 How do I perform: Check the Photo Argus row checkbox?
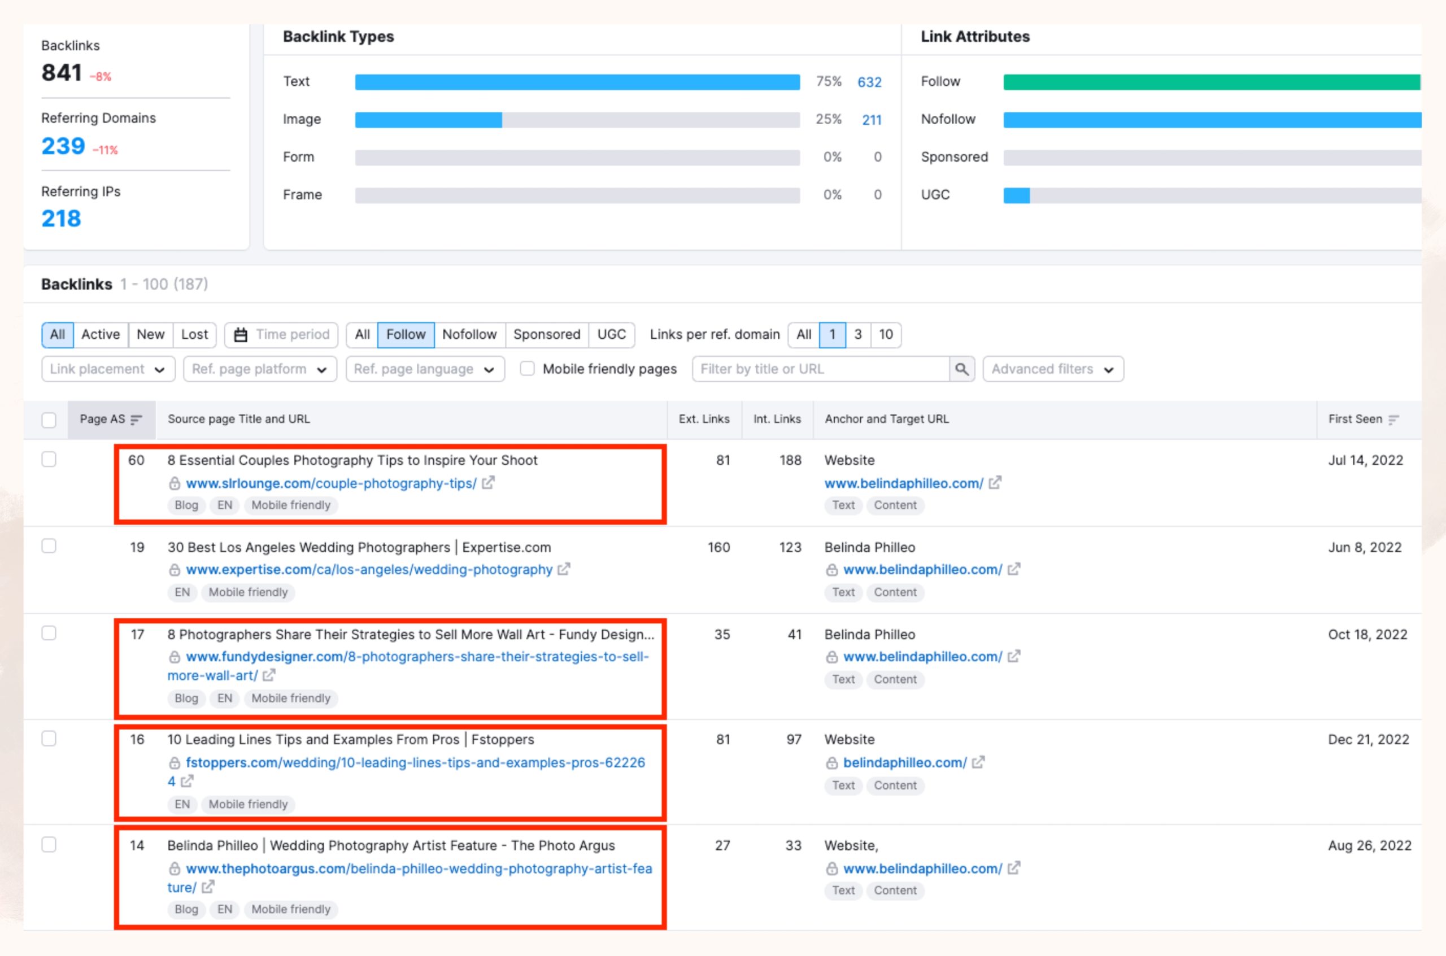pyautogui.click(x=49, y=844)
